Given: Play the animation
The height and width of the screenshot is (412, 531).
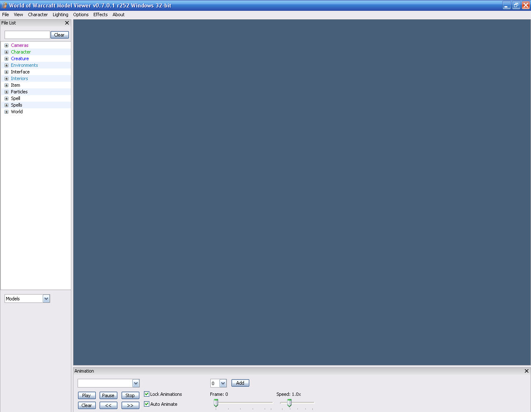Looking at the screenshot, I should click(x=87, y=395).
